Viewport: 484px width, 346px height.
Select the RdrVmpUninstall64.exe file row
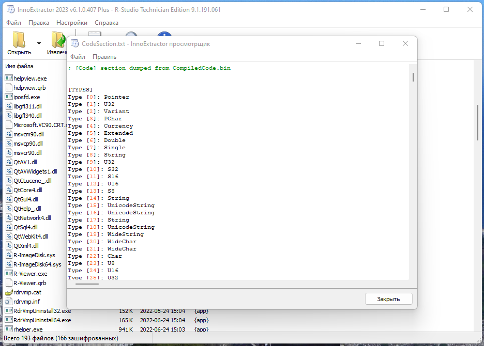click(42, 320)
